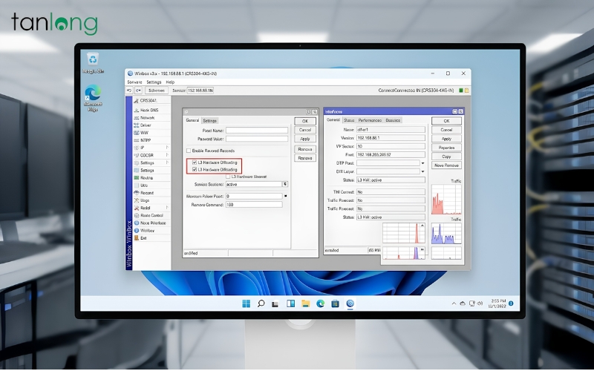Expand the Service Sessions dropdown
This screenshot has height=371, width=594.
pyautogui.click(x=285, y=183)
